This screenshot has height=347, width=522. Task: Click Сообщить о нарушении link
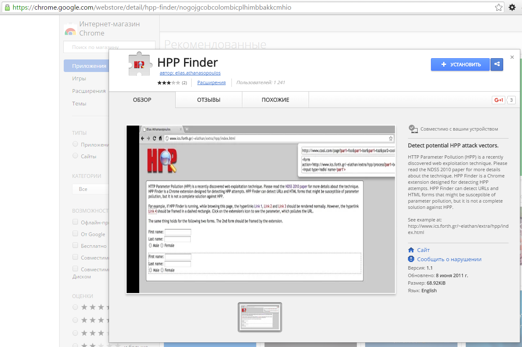(449, 259)
